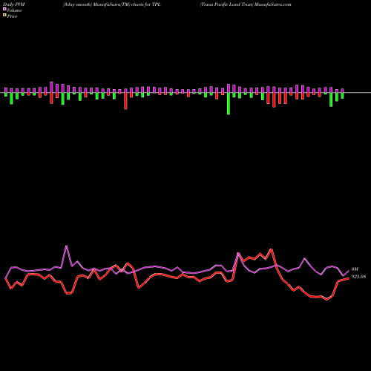Click the tallest green bar in the bar chart
371x371 pixels.
click(x=229, y=104)
